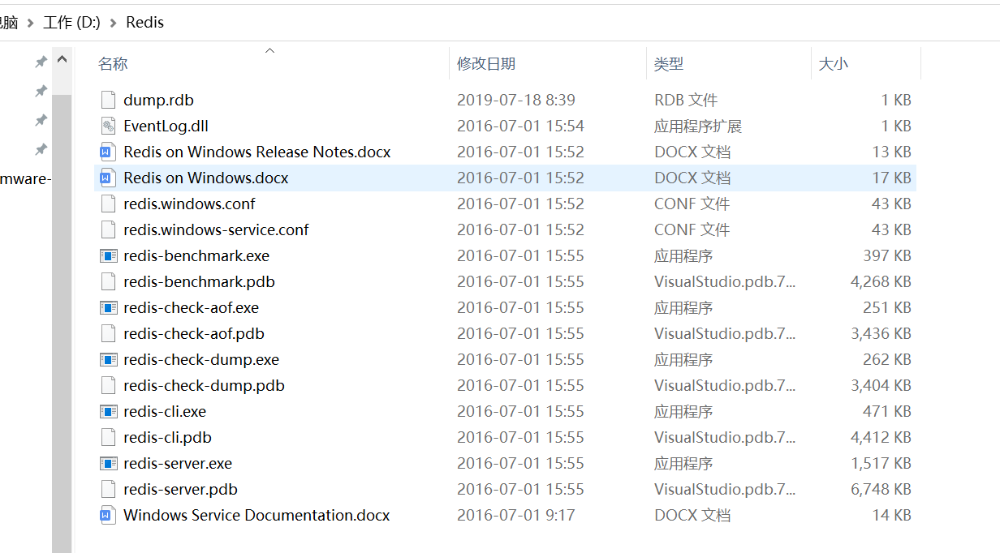Click the 17 KB size value

pyautogui.click(x=891, y=178)
